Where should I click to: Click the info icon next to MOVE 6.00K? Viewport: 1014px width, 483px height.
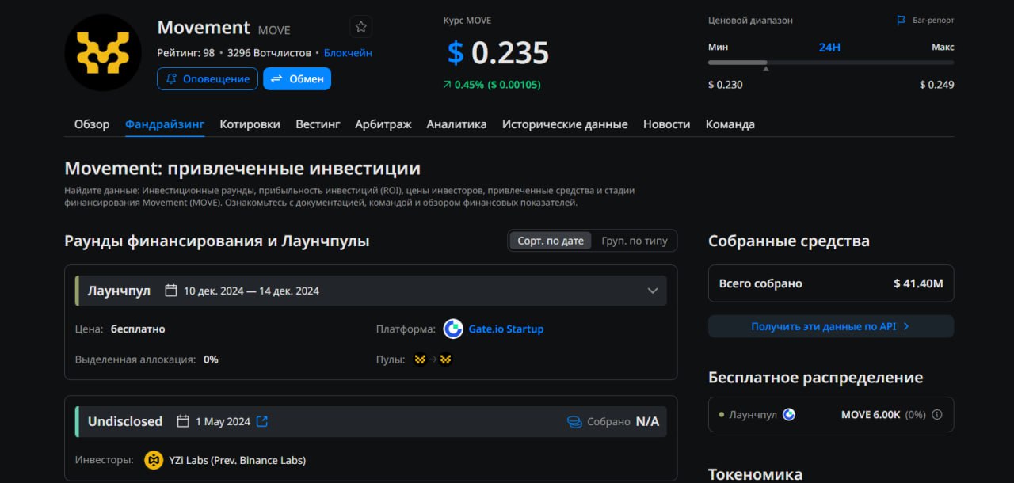[937, 414]
